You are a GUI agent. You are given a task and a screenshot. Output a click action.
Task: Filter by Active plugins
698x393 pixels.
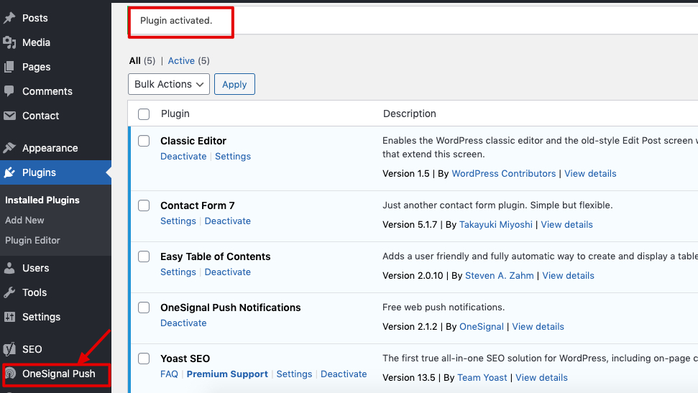coord(181,60)
